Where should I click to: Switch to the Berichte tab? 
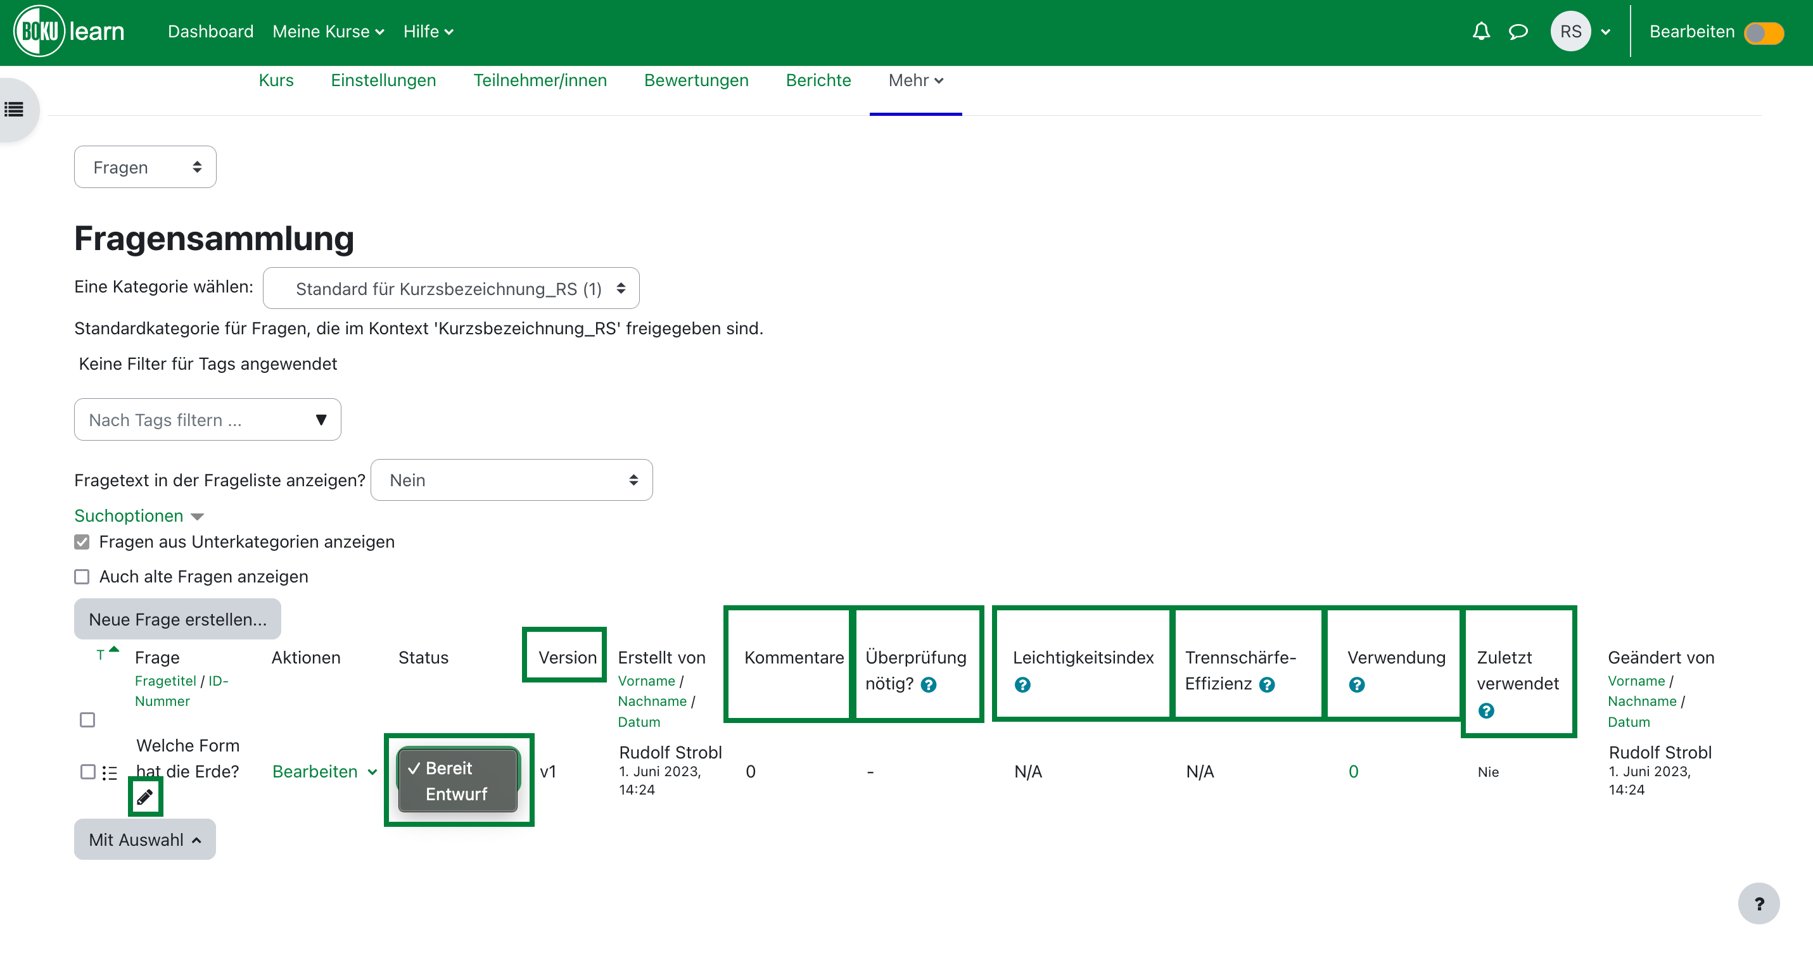pos(818,80)
